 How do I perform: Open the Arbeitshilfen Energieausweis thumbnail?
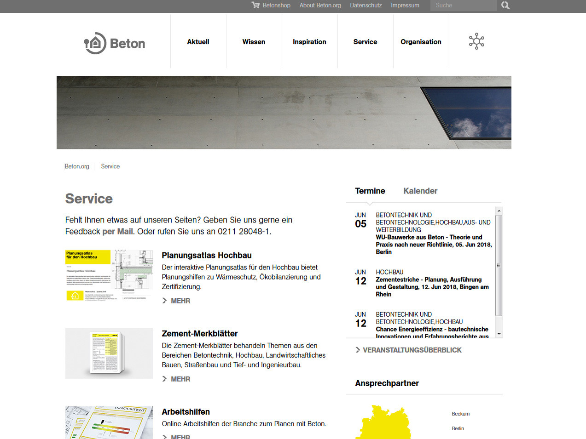(x=109, y=422)
